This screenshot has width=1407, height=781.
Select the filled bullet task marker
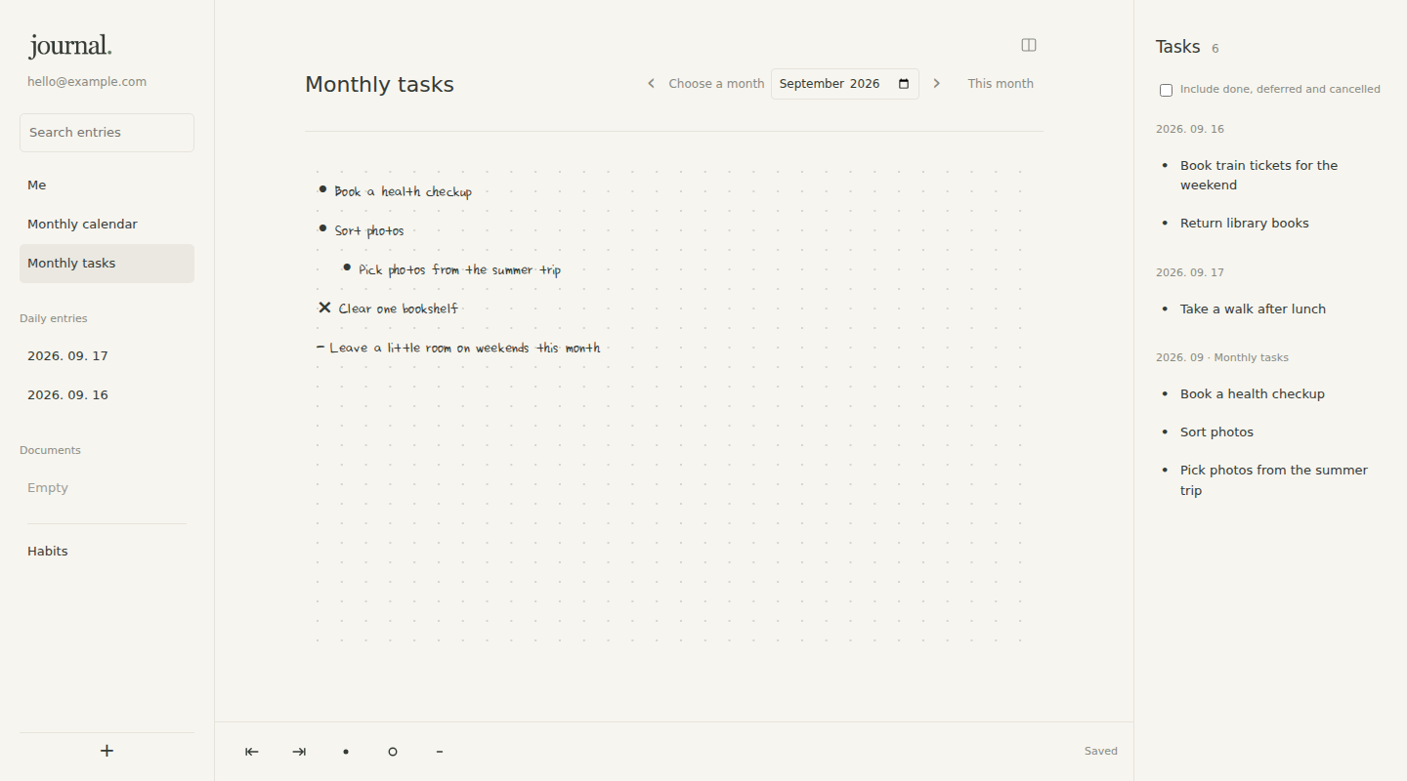click(x=346, y=752)
